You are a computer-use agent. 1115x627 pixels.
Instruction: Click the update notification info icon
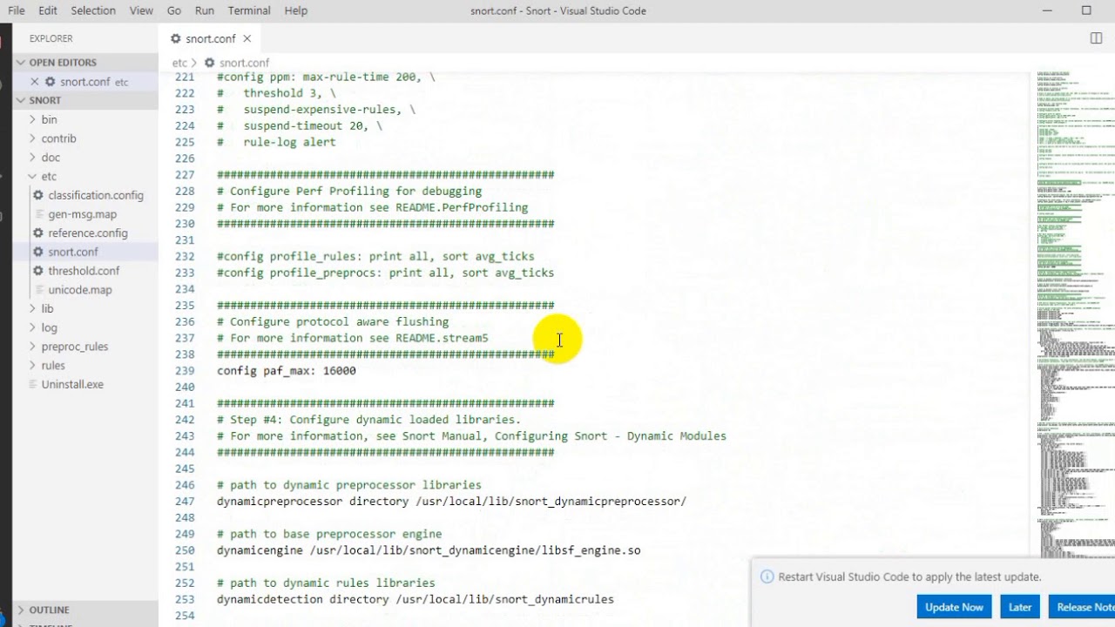pyautogui.click(x=767, y=576)
